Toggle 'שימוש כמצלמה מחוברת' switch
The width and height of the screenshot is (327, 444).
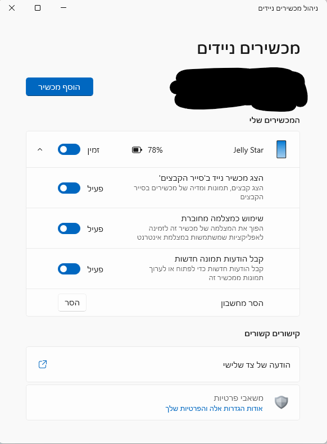click(69, 228)
